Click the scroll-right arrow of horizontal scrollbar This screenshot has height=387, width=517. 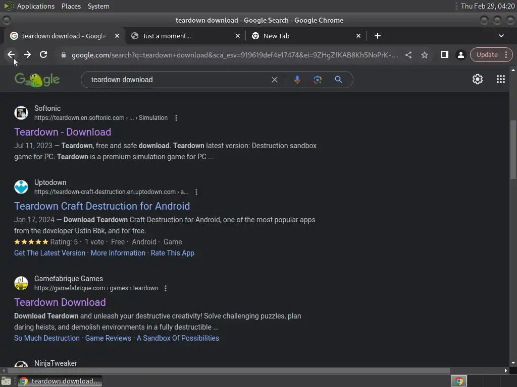pos(506,370)
